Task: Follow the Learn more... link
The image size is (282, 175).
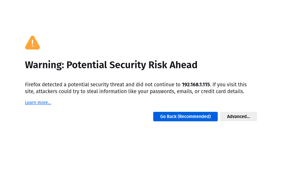Action: (38, 103)
